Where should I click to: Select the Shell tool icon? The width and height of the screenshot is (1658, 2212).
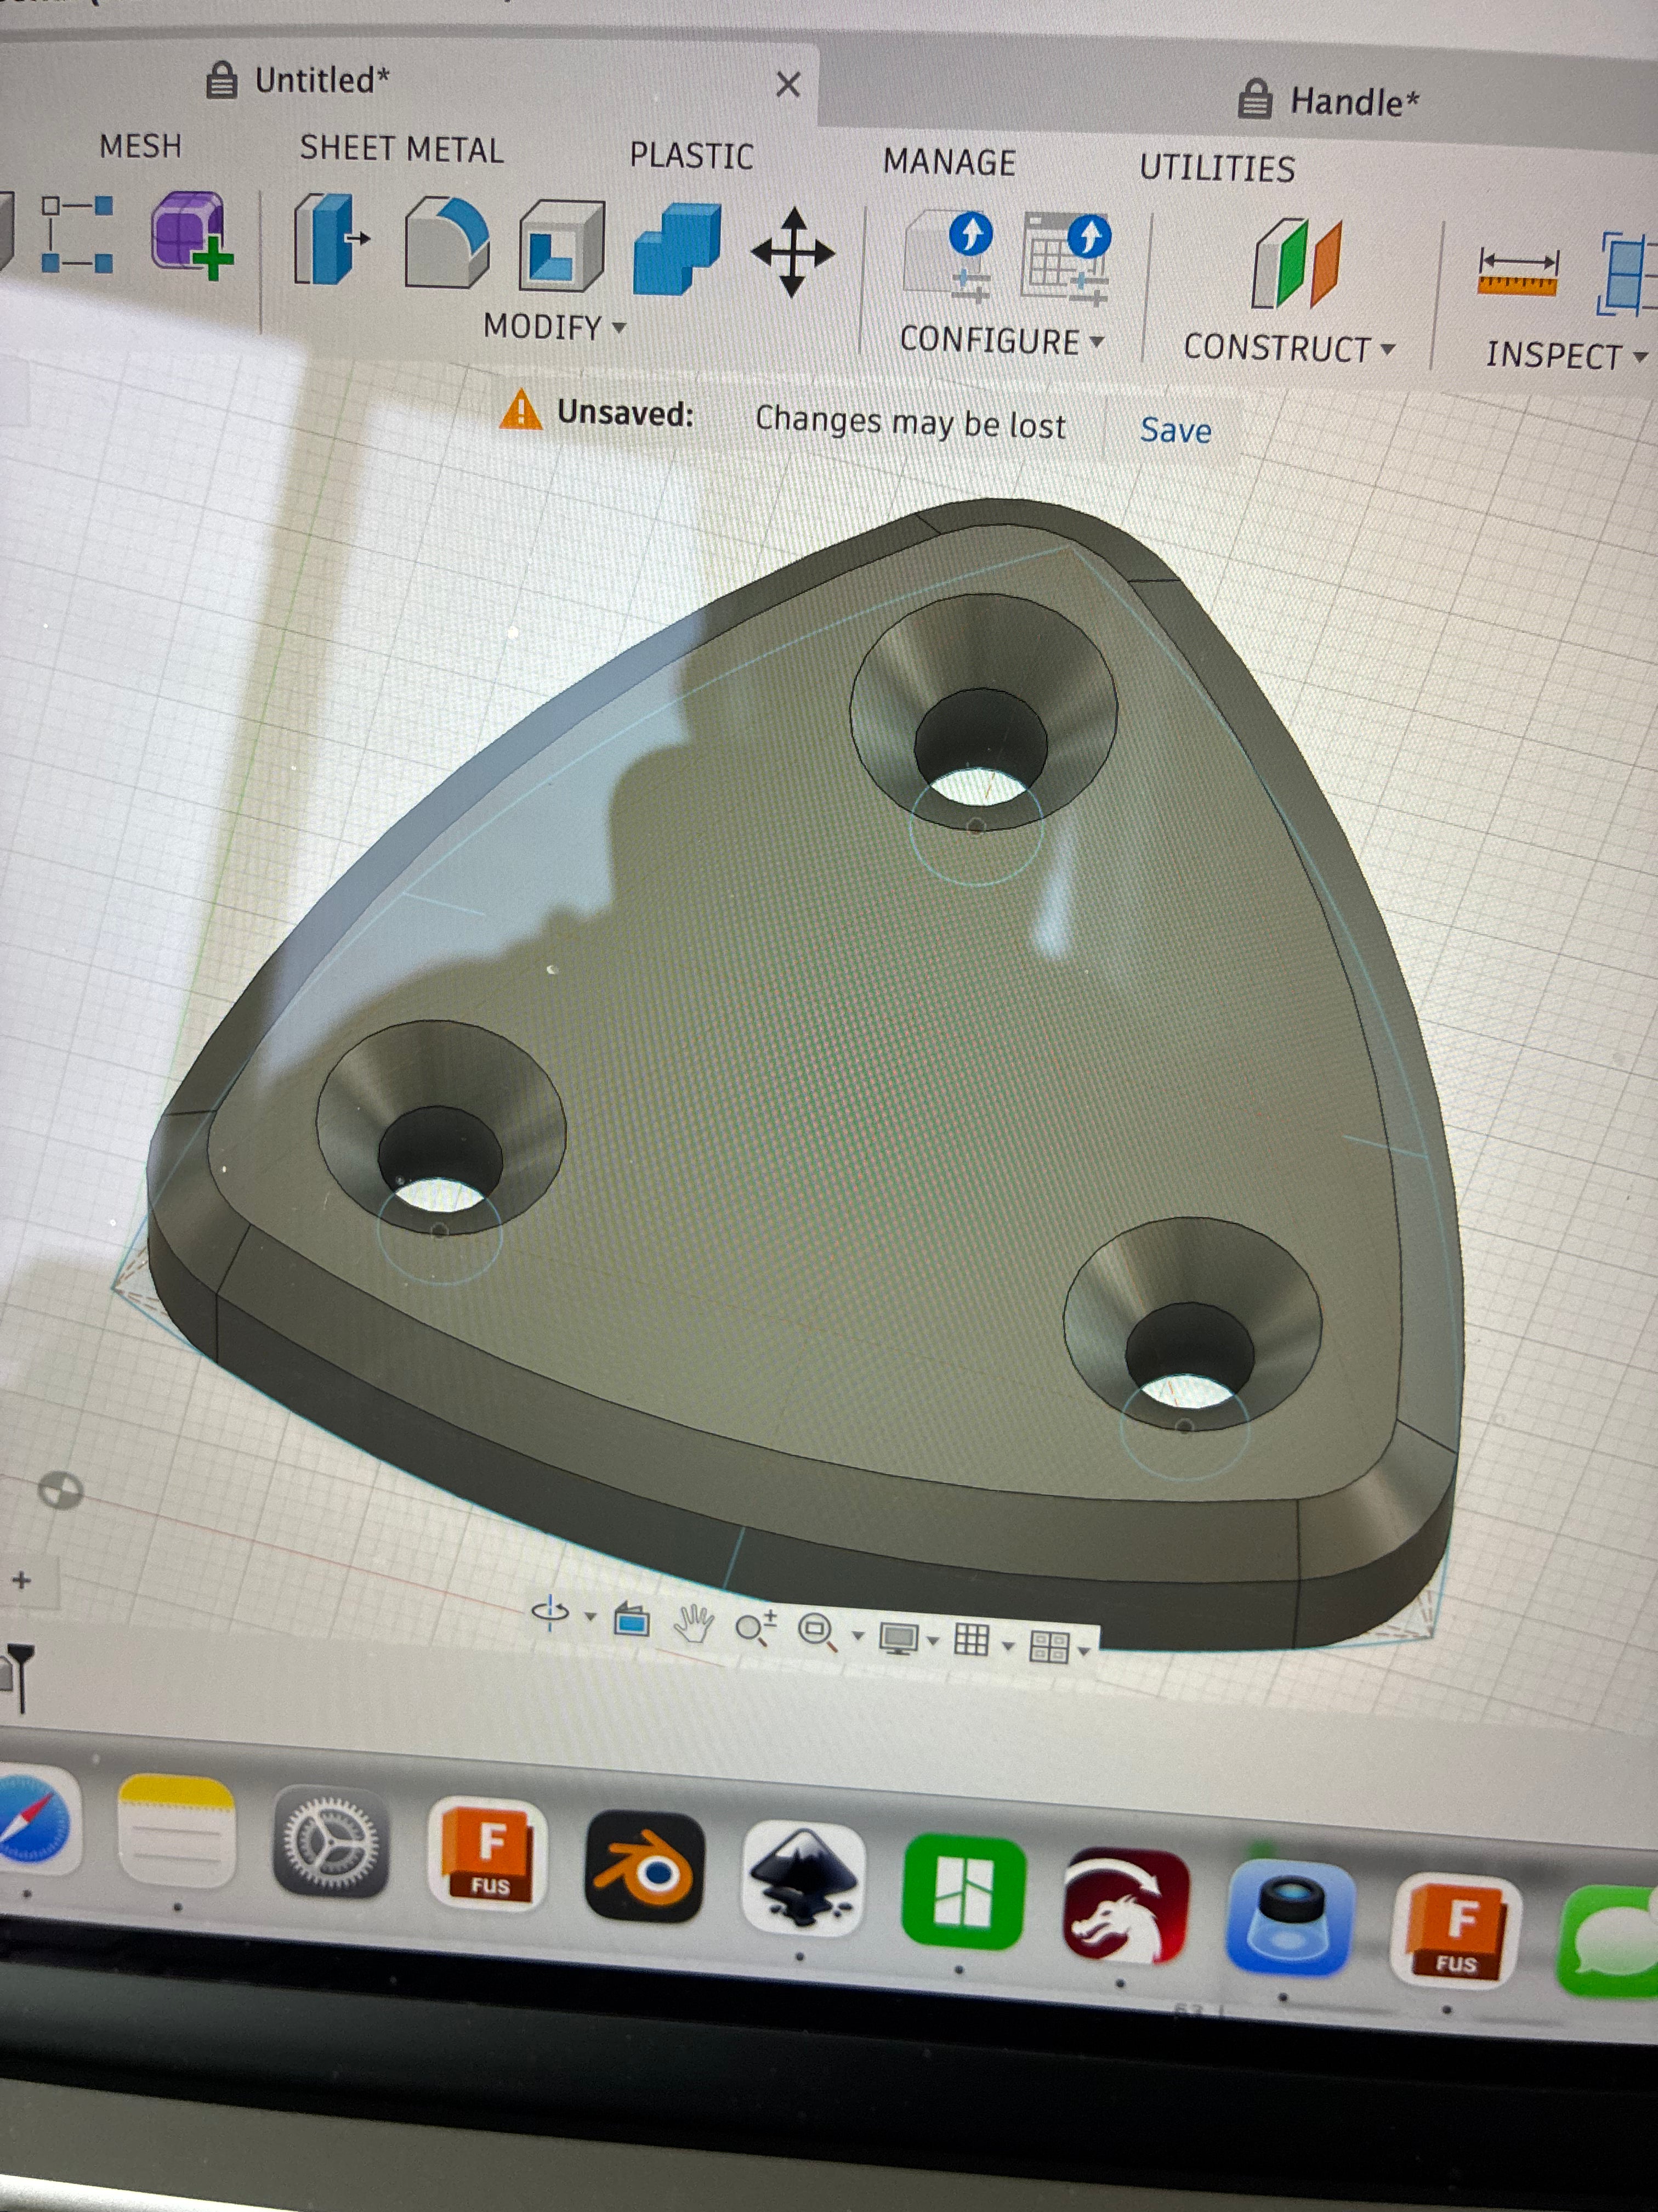[561, 245]
